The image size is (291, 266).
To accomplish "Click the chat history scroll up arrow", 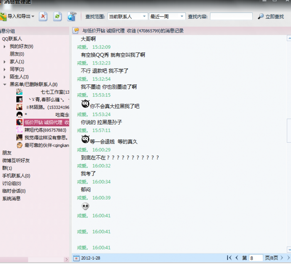I will tap(289, 38).
